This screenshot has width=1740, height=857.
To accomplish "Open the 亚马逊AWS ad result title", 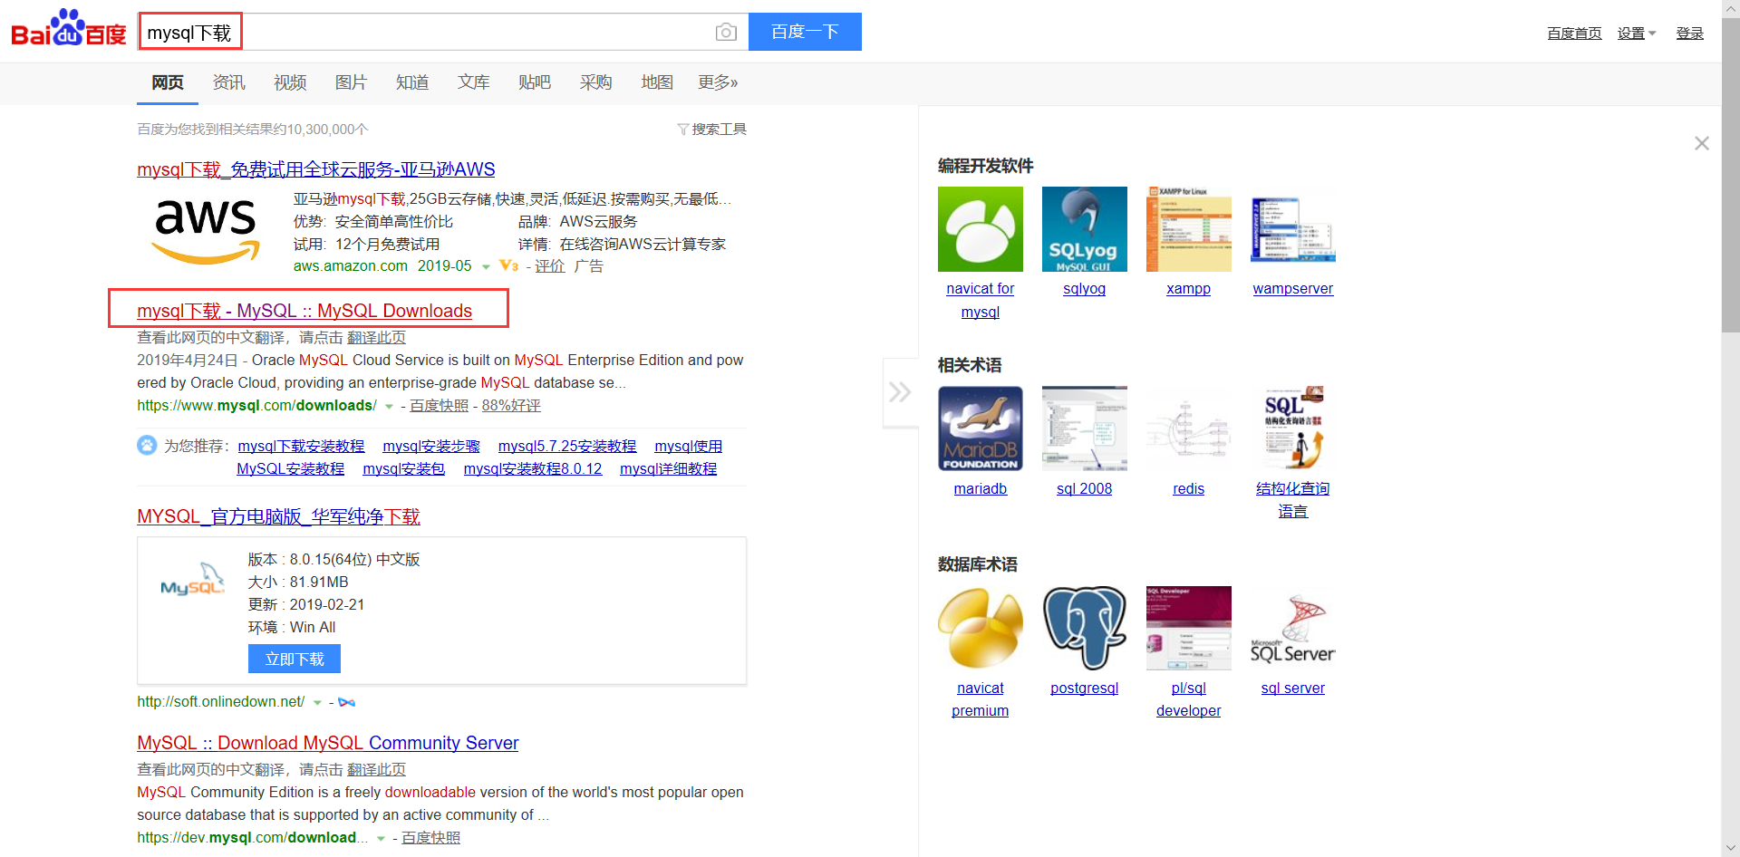I will [x=316, y=169].
